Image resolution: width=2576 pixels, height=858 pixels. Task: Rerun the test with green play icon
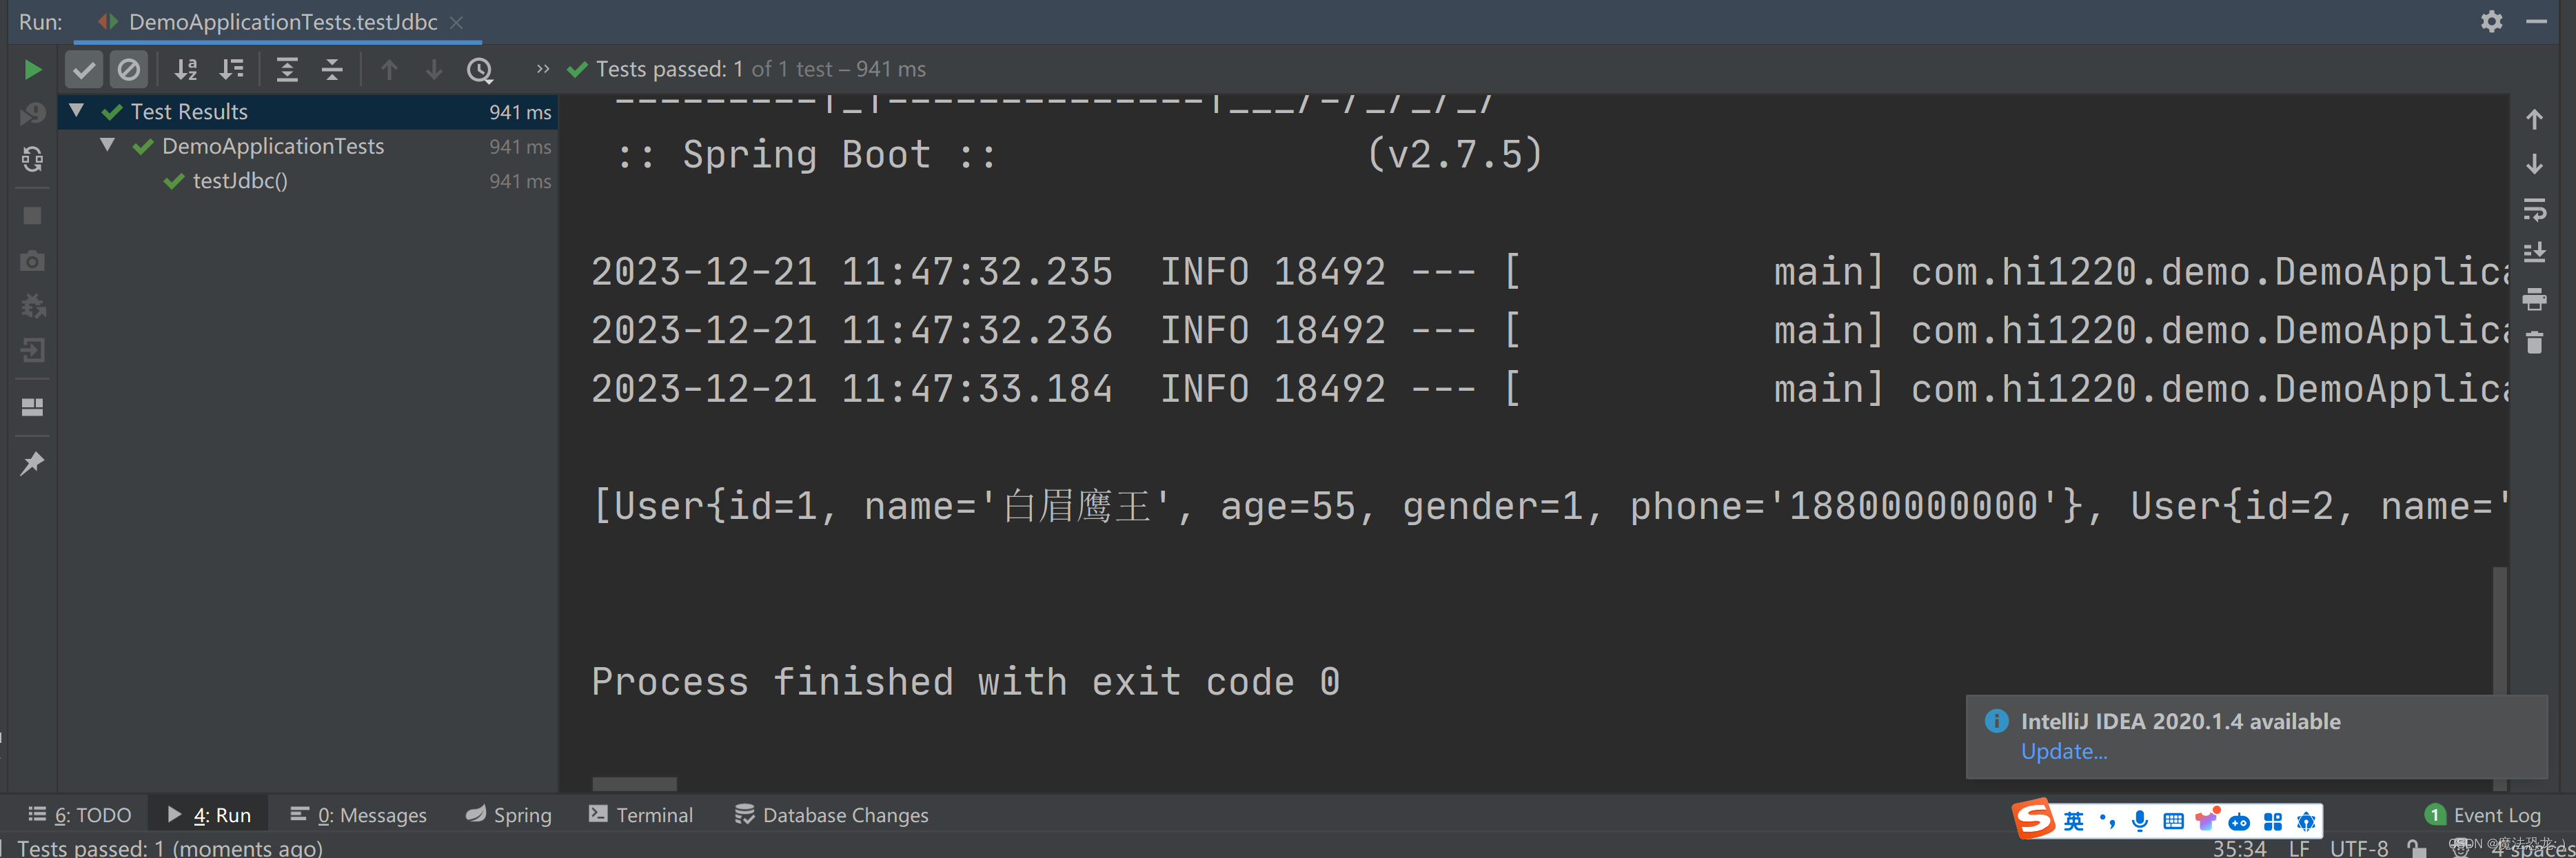point(32,69)
